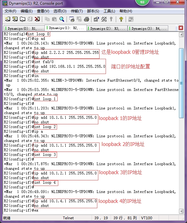Click the Connect in Tab icon
Viewport: 187px width, 223px height.
pos(22,19)
